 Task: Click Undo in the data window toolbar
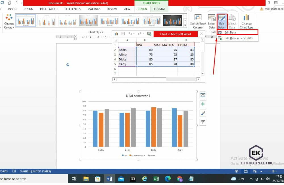pyautogui.click(x=131, y=33)
